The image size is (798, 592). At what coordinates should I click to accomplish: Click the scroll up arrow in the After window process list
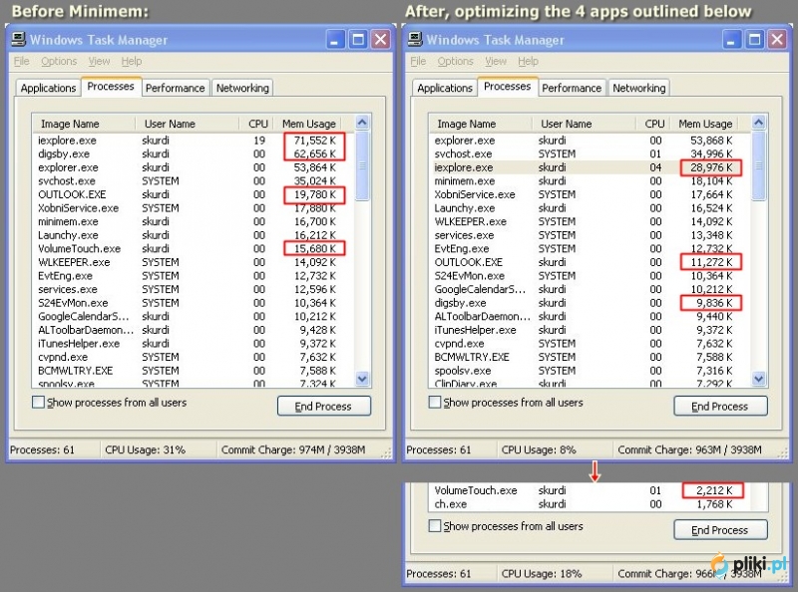758,122
